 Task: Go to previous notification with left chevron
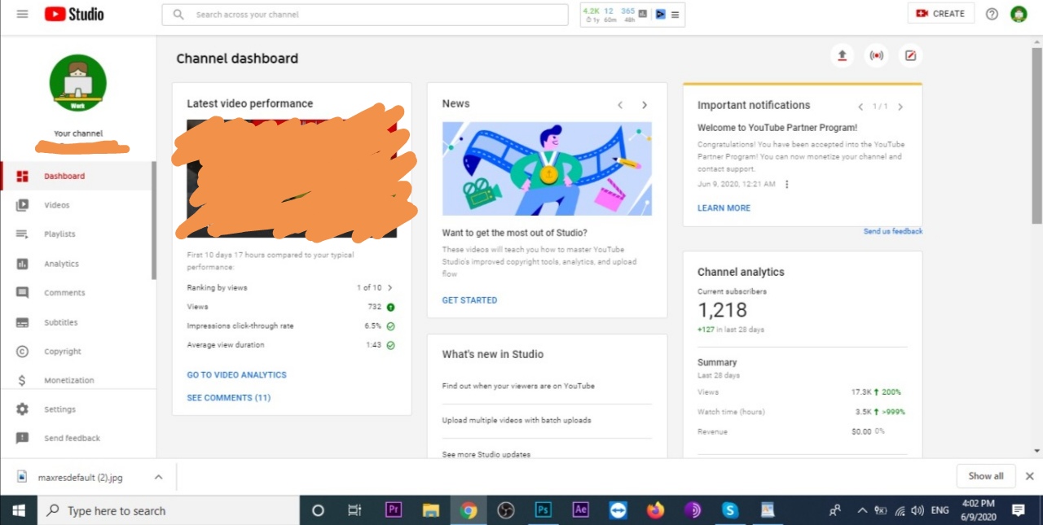860,107
